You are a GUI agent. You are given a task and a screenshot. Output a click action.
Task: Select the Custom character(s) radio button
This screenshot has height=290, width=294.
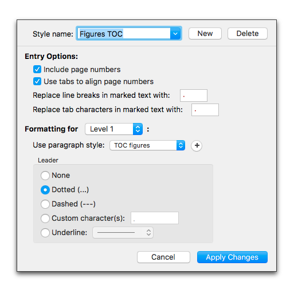(45, 219)
